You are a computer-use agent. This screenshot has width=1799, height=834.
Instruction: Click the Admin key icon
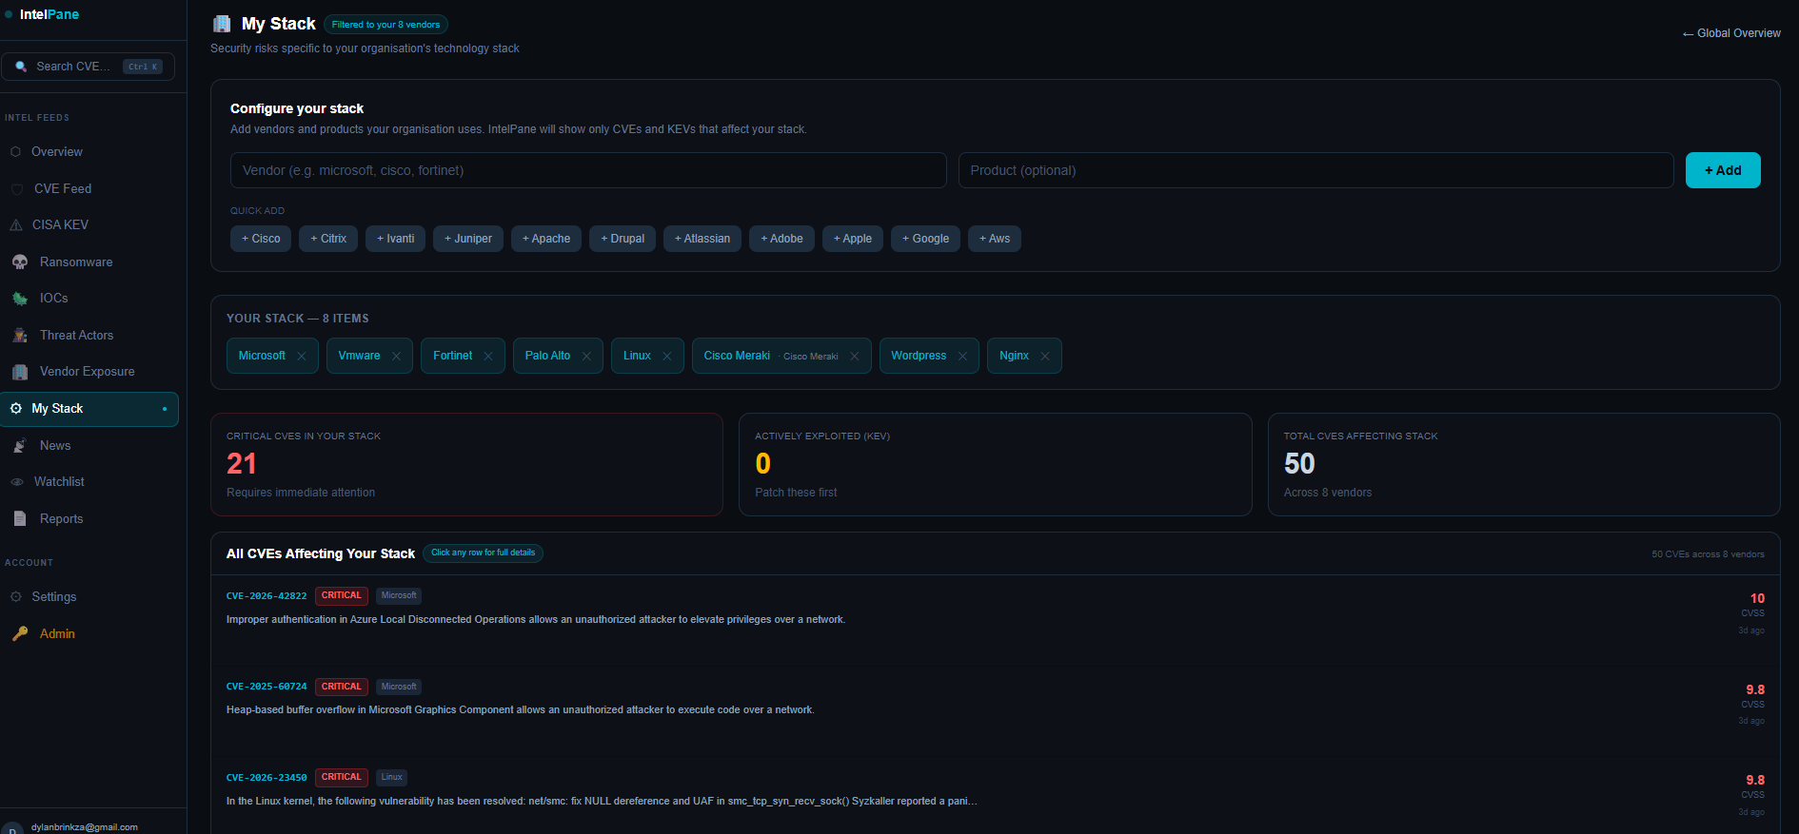(x=20, y=634)
